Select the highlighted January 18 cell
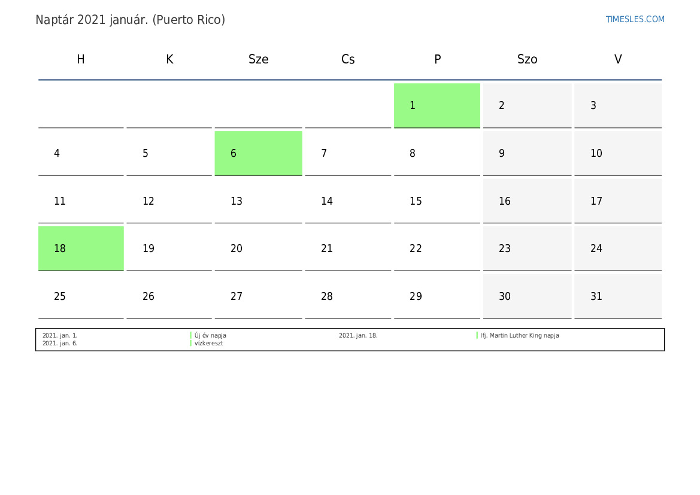 [x=81, y=248]
